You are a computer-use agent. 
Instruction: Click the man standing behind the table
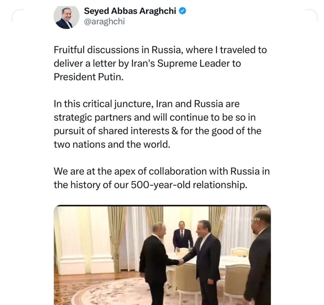pyautogui.click(x=182, y=236)
